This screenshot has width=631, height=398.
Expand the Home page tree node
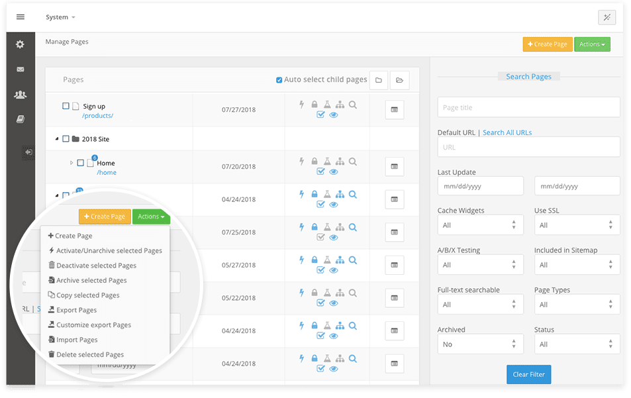(72, 163)
